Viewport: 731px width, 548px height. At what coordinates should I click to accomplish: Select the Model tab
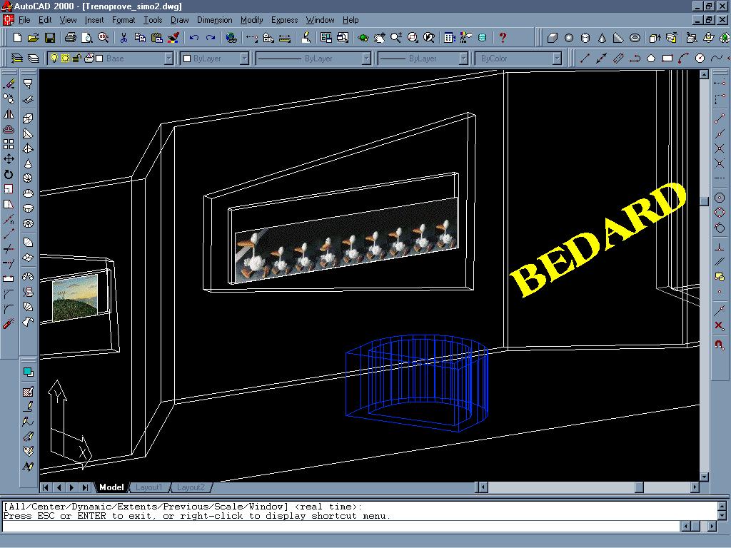click(x=111, y=487)
